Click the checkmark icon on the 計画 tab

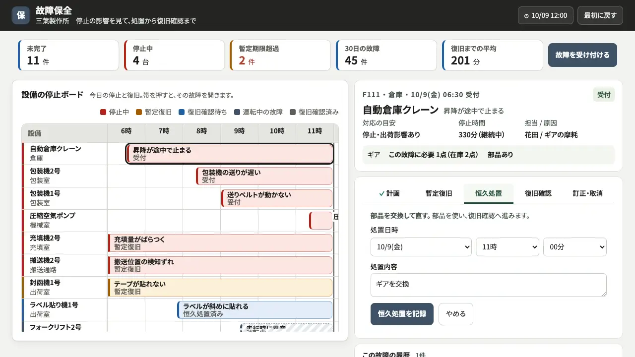tap(381, 193)
